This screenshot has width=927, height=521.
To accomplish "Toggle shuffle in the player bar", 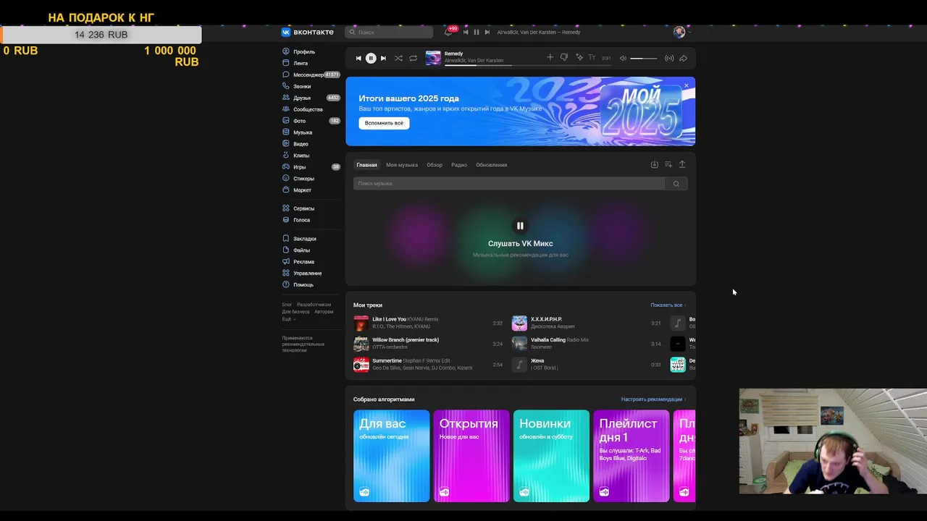I will click(x=398, y=58).
